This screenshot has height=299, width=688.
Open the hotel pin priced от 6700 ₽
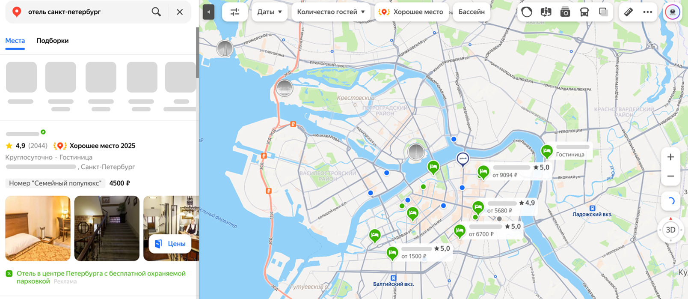click(460, 231)
